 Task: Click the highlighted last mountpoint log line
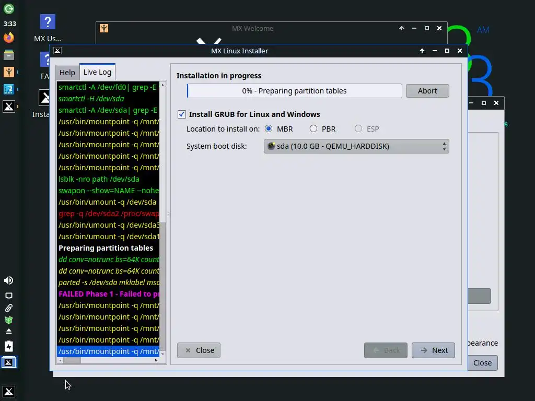tap(109, 351)
